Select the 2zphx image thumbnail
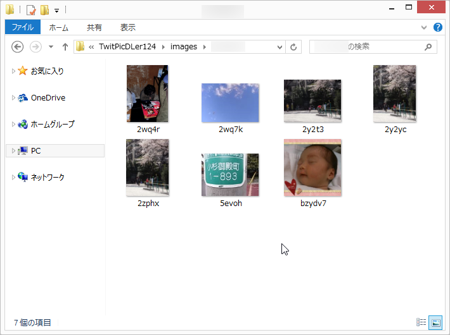The width and height of the screenshot is (450, 335). [148, 167]
